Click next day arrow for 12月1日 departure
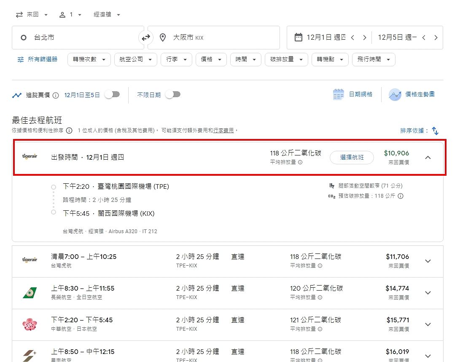Screen dimensions: 468x362 364,38
